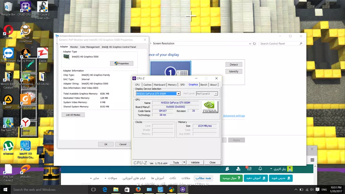Launch the TeamViewer 12 desktop shortcut
Image resolution: width=345 pixels, height=194 pixels.
pos(8,57)
